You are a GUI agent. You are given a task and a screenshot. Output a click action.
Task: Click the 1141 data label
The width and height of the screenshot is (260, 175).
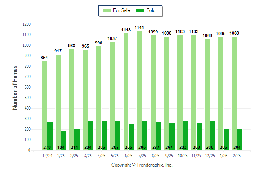139,28
